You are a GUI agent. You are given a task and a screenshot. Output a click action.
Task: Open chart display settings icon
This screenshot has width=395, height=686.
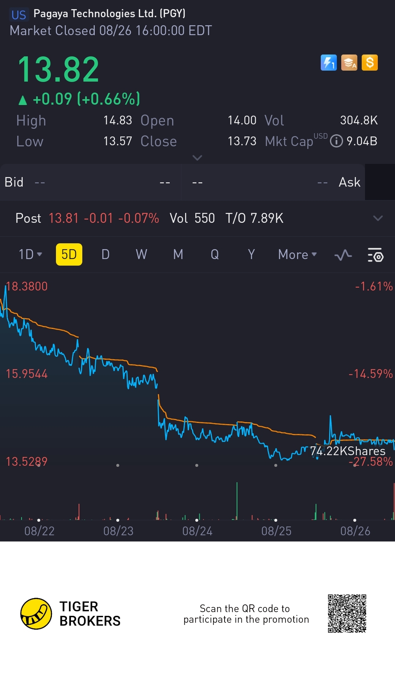click(x=375, y=255)
